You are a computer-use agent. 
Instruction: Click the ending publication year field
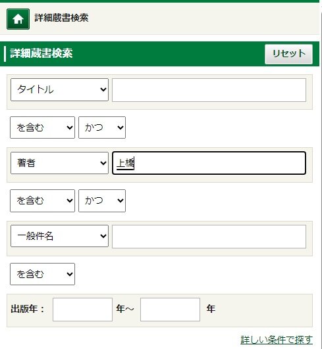tap(170, 310)
